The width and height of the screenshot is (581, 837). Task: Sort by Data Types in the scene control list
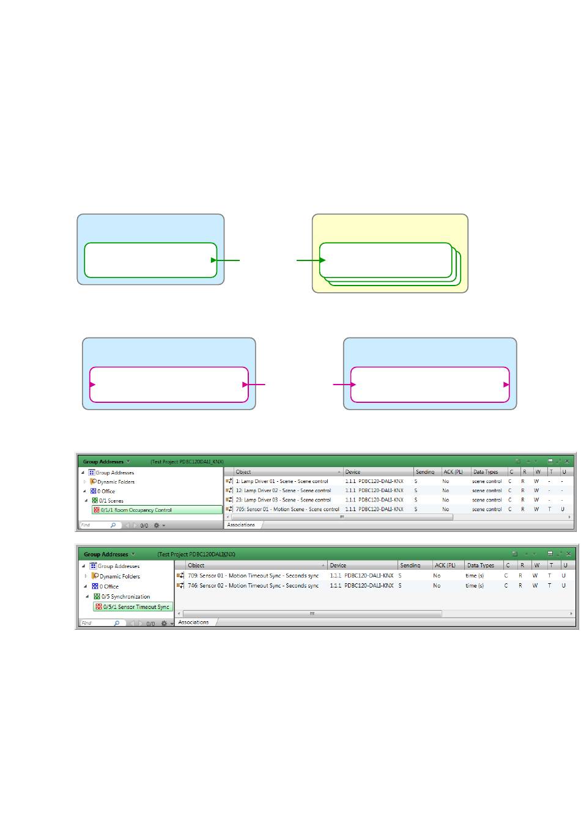click(486, 472)
